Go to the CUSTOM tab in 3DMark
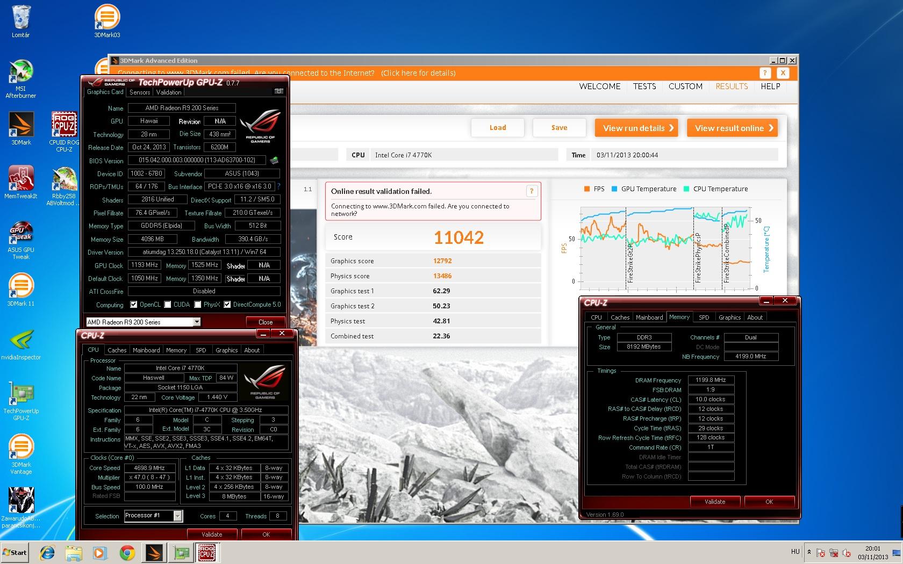 coord(685,86)
